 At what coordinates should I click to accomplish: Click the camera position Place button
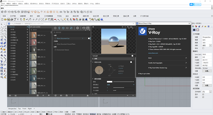(x=207, y=71)
